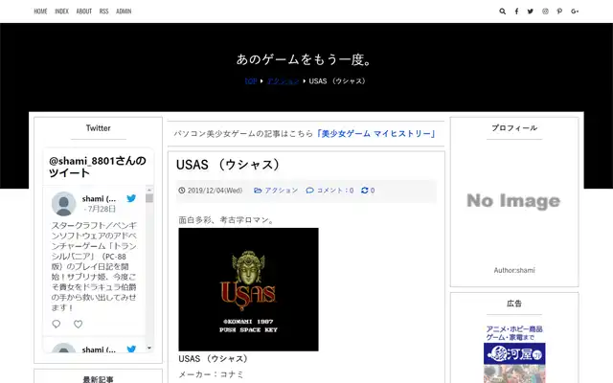The height and width of the screenshot is (383, 613).
Task: Click the 最新記事 panel heading
Action: coord(98,379)
